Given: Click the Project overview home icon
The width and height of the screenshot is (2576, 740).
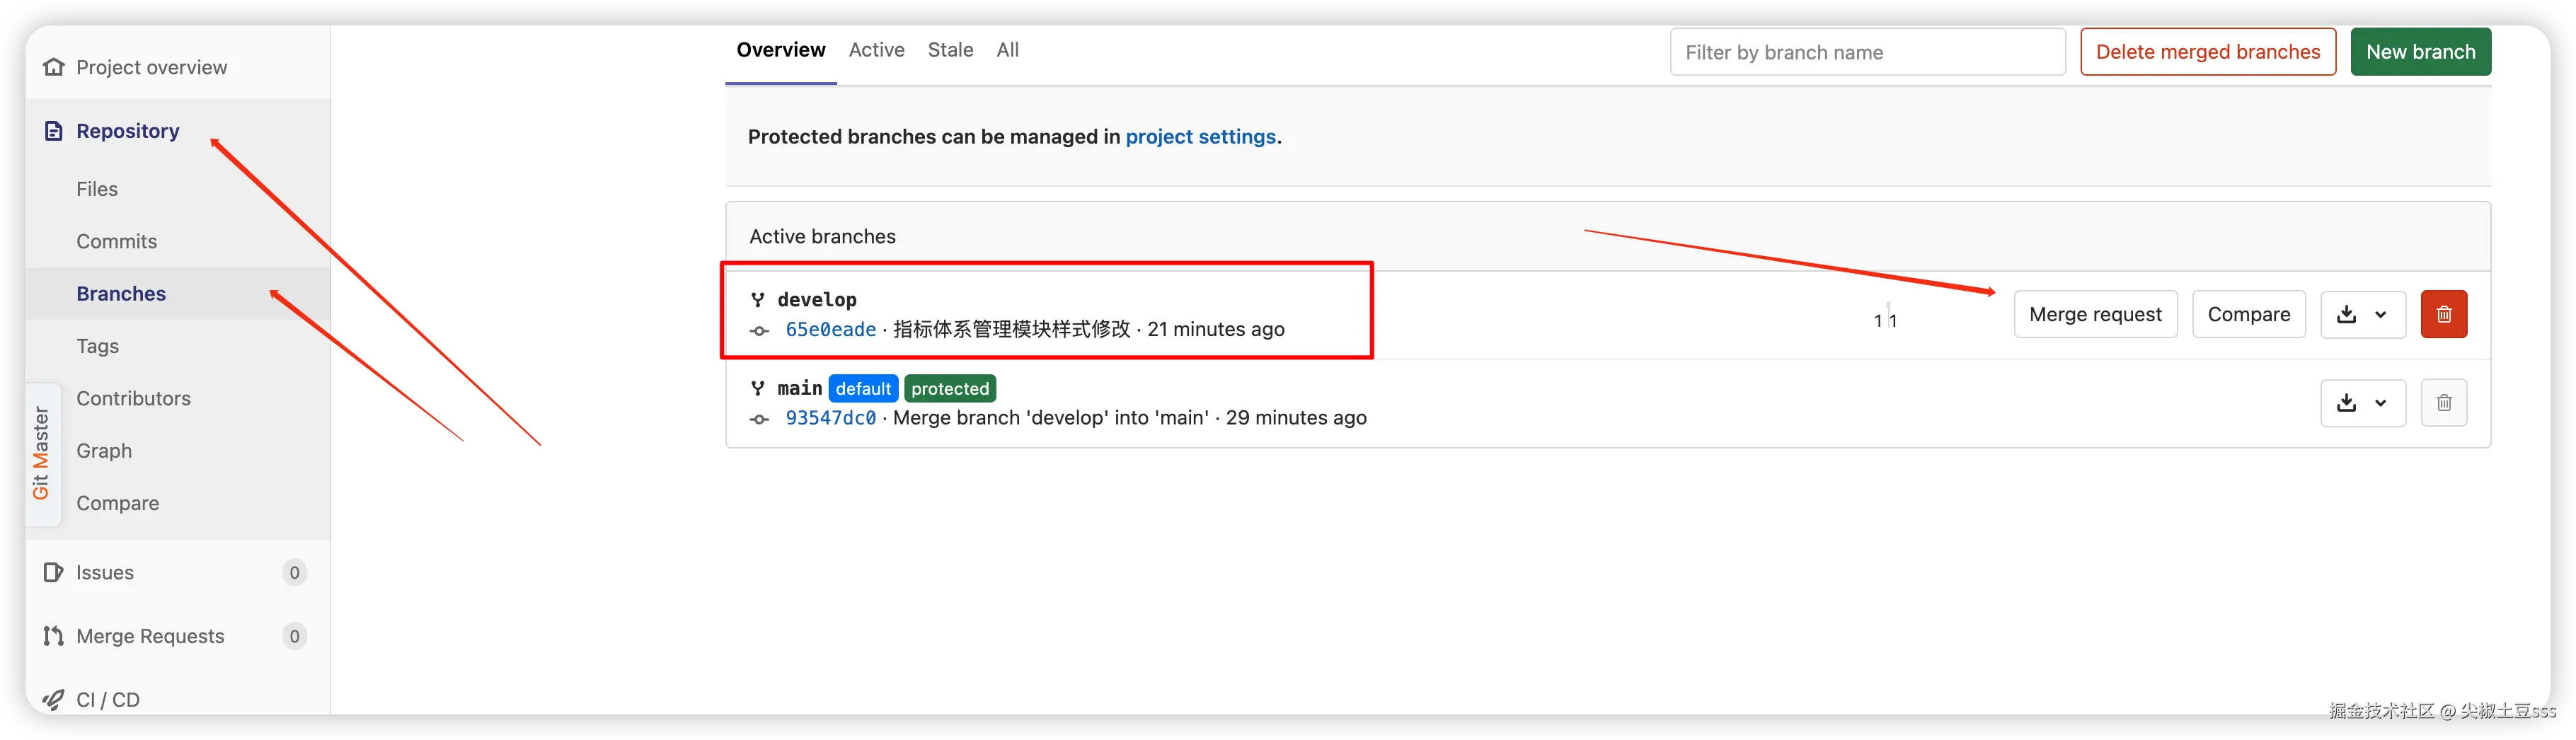Looking at the screenshot, I should pyautogui.click(x=54, y=67).
